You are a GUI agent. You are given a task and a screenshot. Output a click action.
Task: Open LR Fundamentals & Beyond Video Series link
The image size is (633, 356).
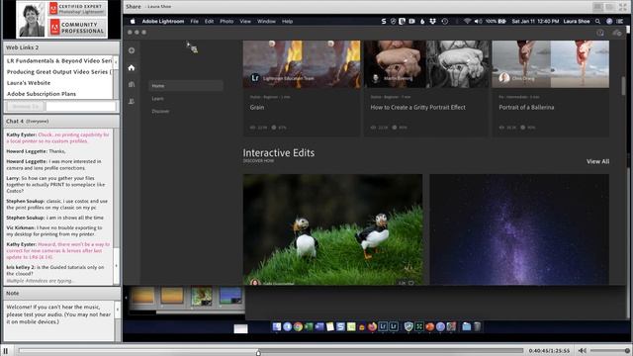[x=59, y=60]
